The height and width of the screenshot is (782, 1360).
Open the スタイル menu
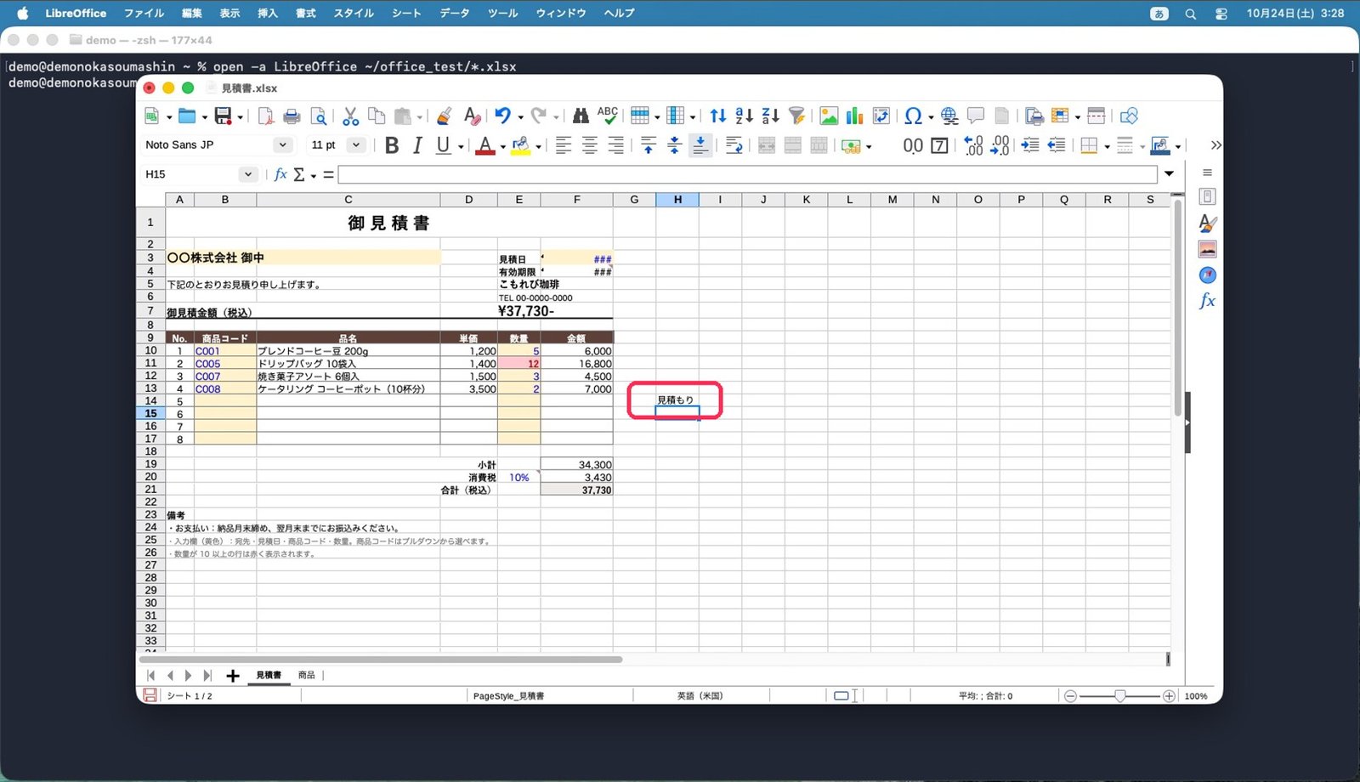[354, 14]
